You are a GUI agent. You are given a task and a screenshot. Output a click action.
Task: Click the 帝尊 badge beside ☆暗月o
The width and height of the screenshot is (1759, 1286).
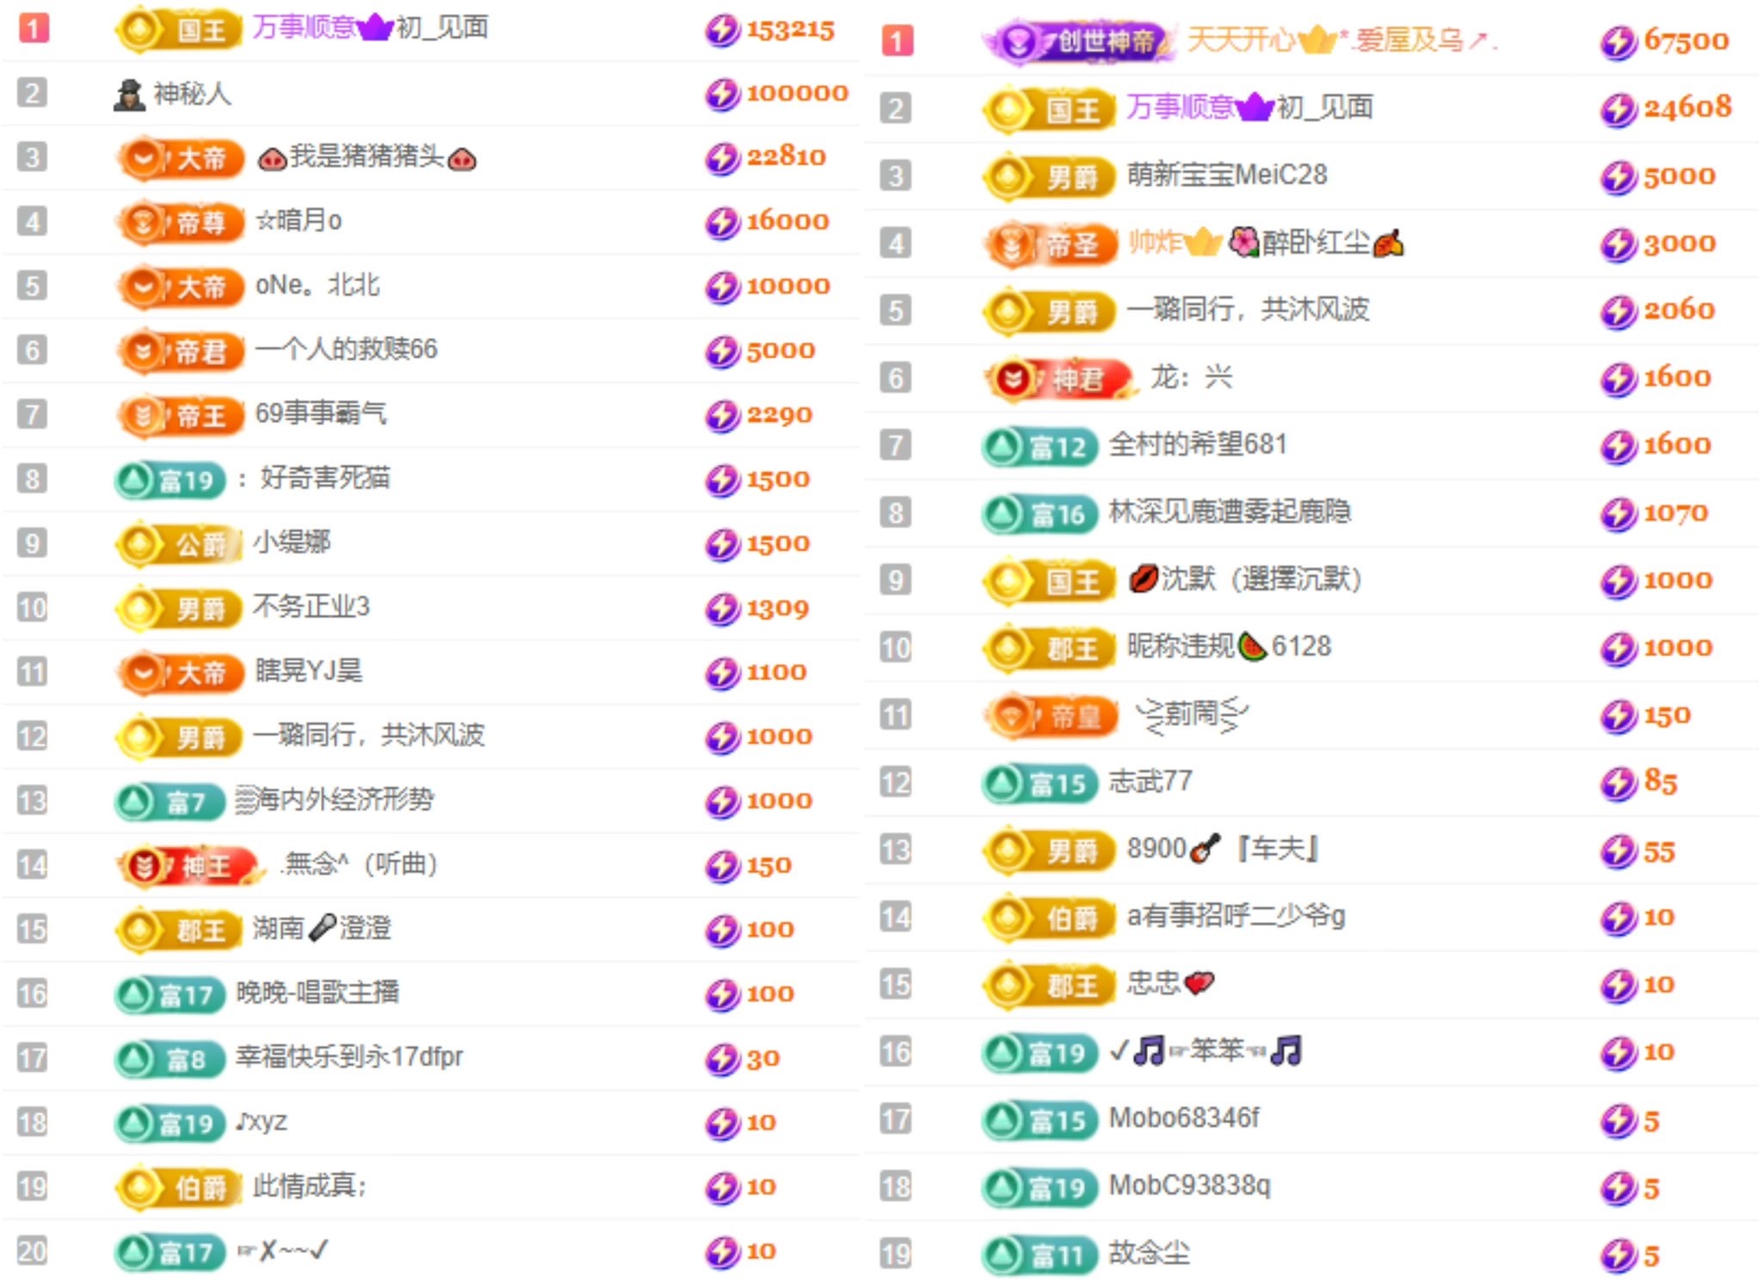pos(181,222)
